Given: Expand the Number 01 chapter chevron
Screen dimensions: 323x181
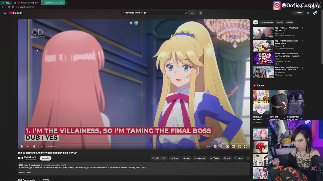Looking at the screenshot, I should pos(59,146).
